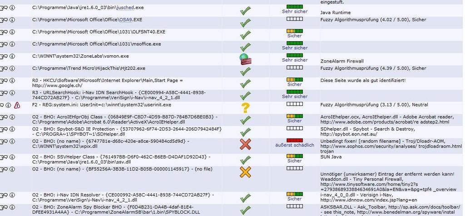Click green checkmark on Hjt202.exe row
465x216 pixels.
(x=245, y=71)
